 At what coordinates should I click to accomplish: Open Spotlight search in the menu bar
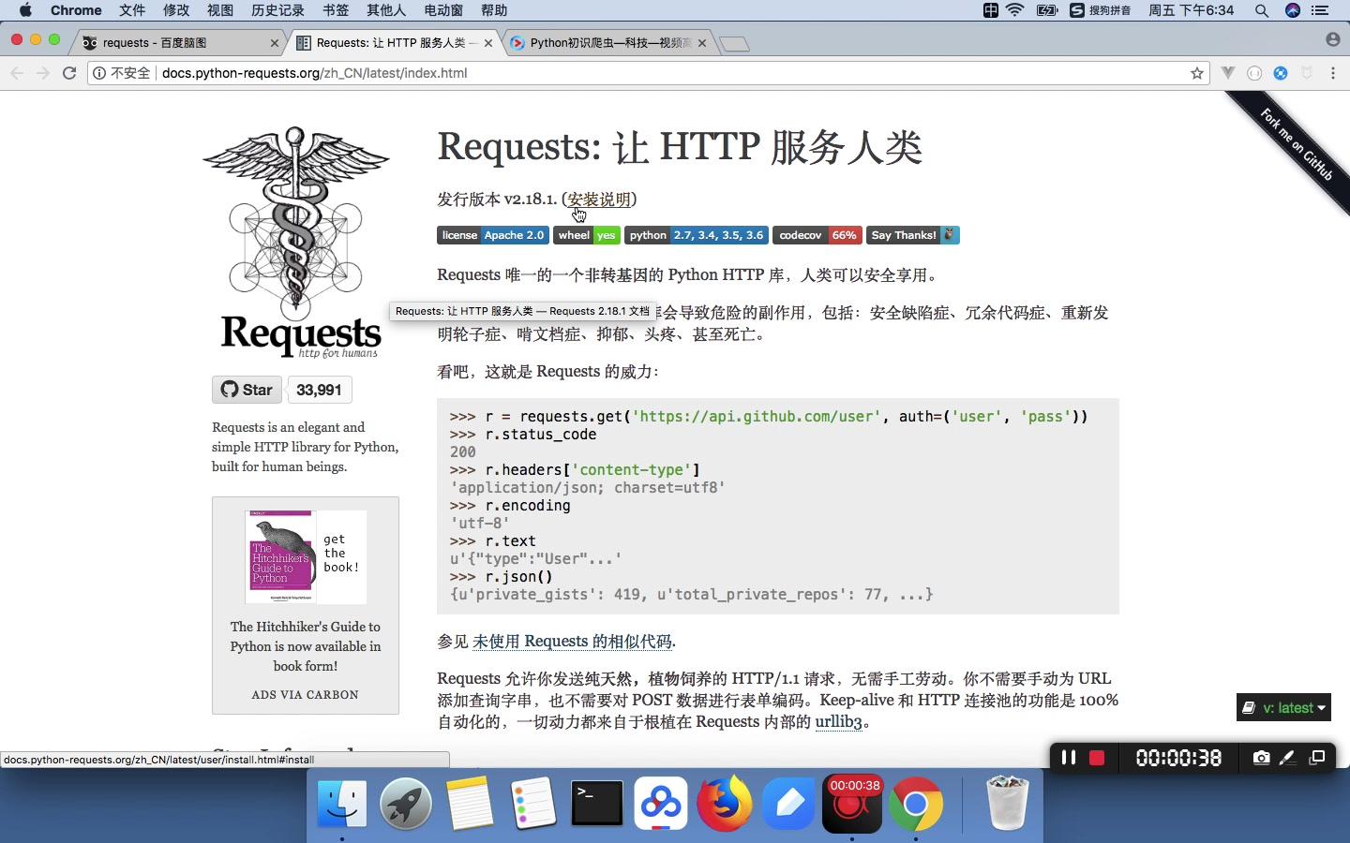pos(1262,10)
